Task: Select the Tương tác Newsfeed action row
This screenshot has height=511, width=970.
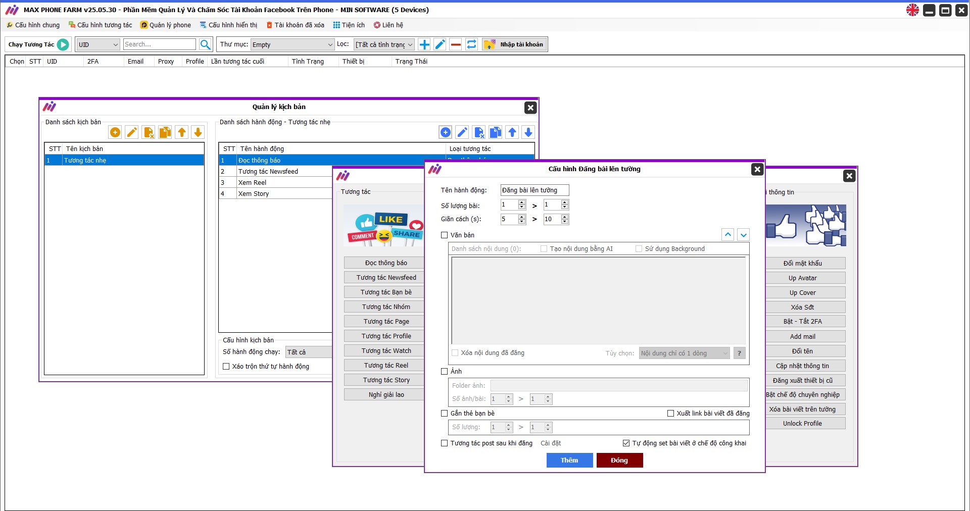Action: click(x=275, y=172)
